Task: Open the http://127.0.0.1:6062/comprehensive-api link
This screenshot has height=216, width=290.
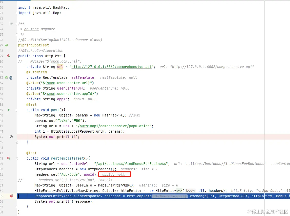Action: tap(112, 67)
